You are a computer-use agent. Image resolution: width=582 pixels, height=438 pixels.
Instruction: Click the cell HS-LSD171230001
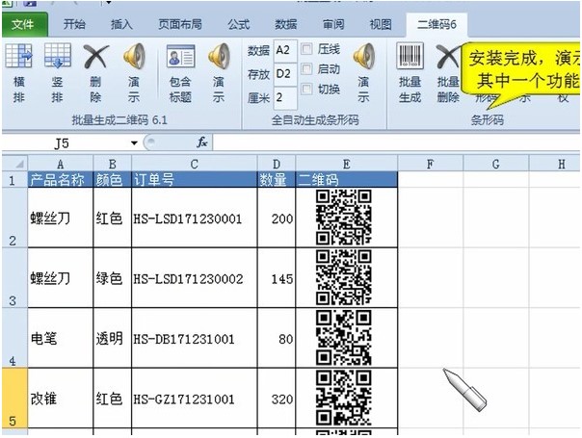194,218
